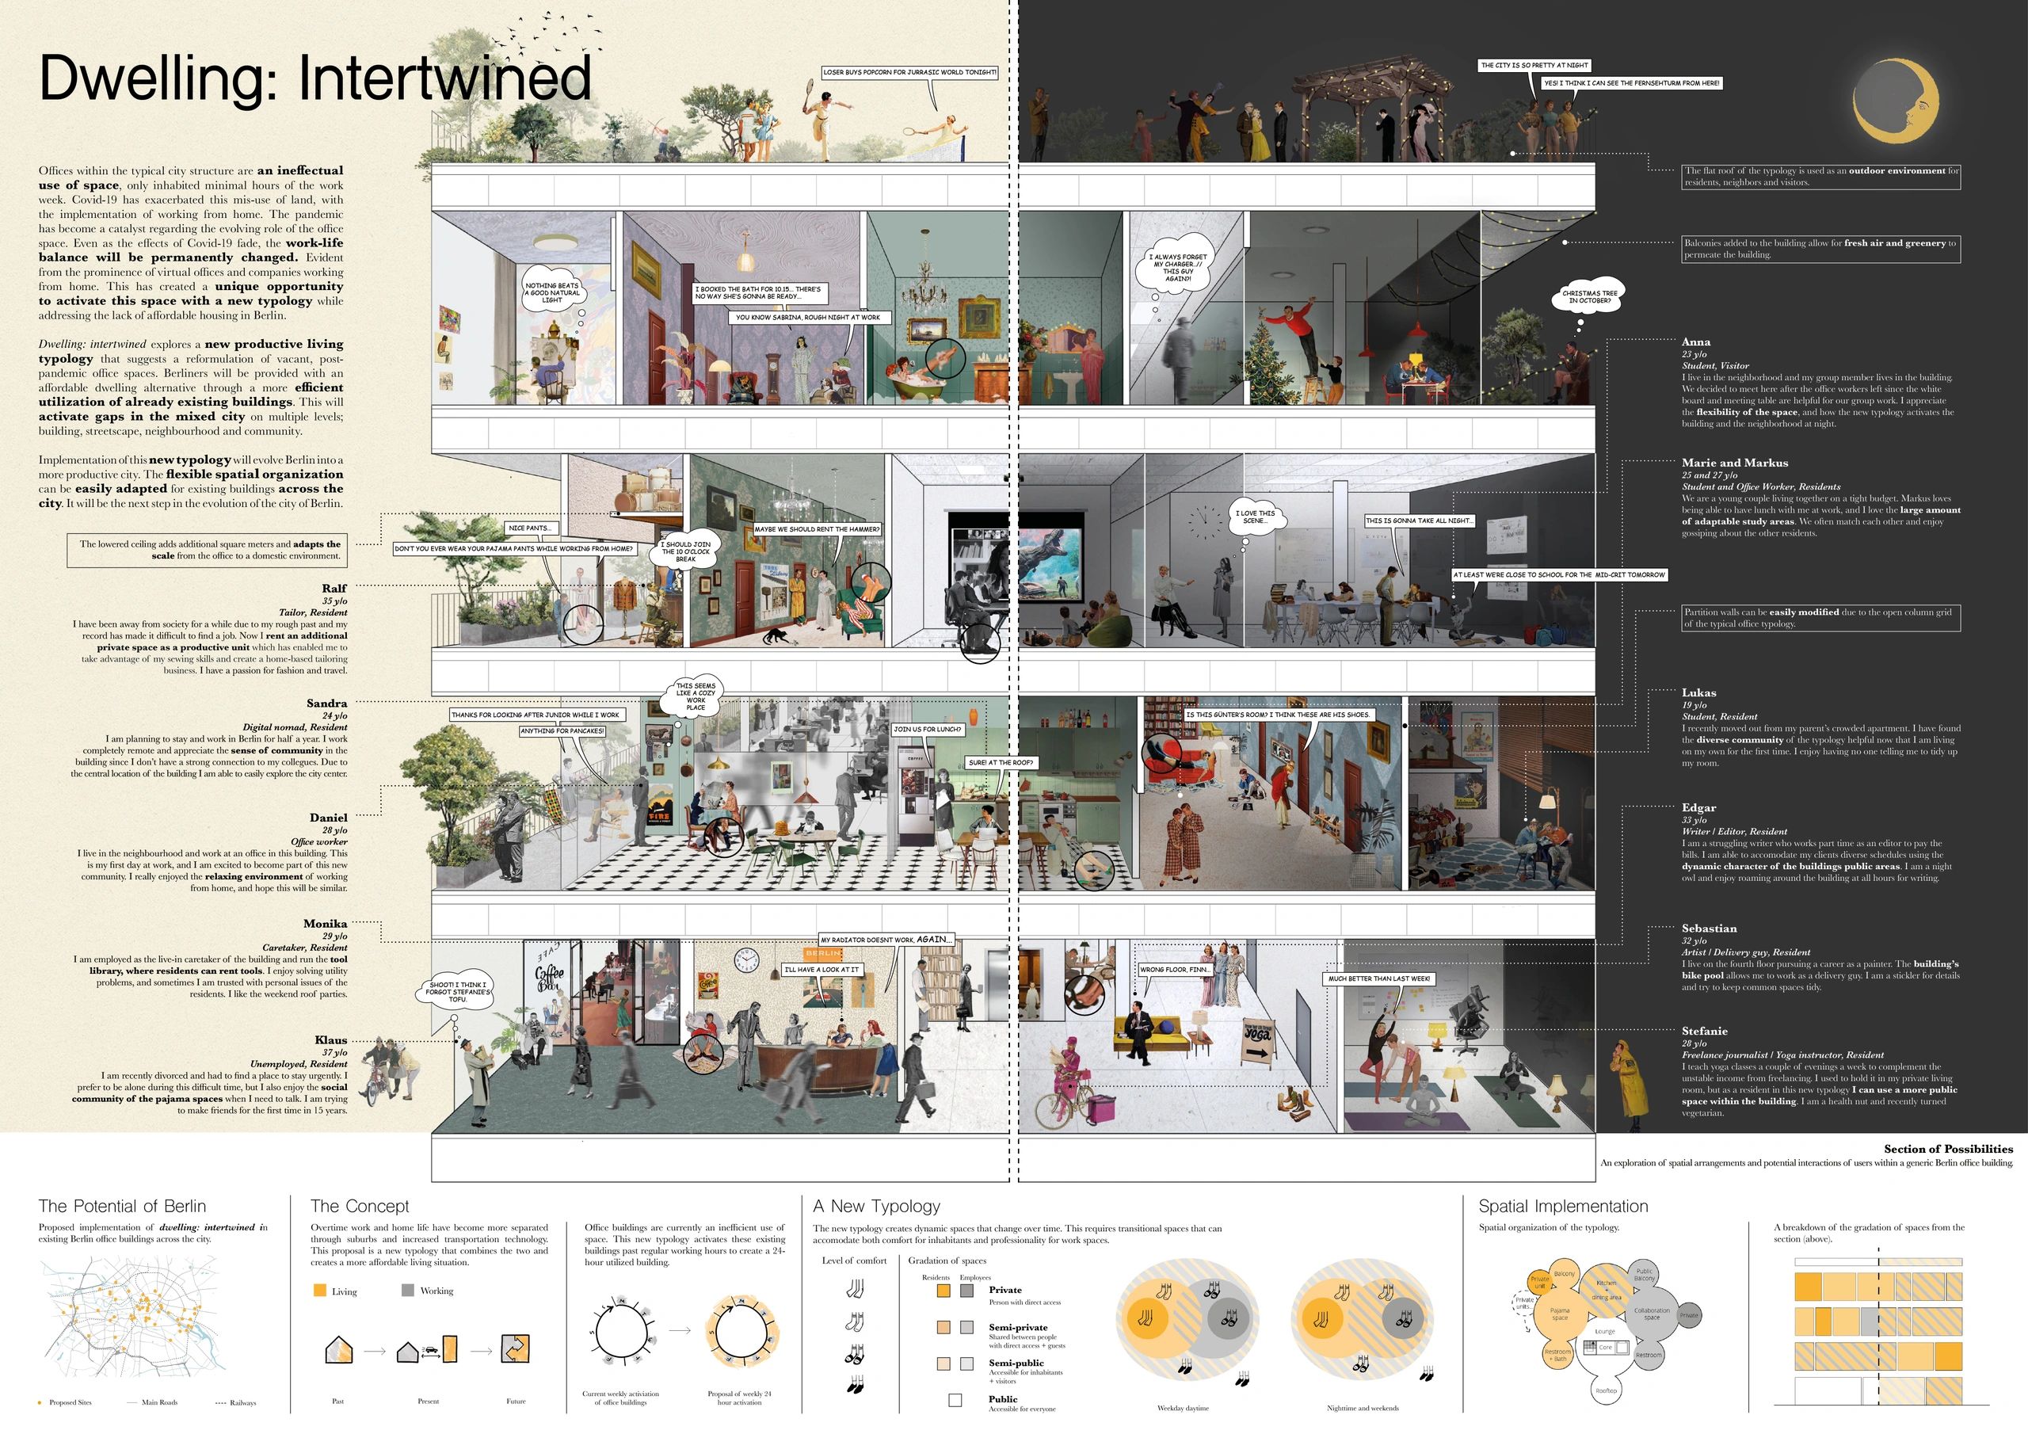The height and width of the screenshot is (1434, 2028).
Task: Click the Collaboration space bubble
Action: pyautogui.click(x=1652, y=1314)
